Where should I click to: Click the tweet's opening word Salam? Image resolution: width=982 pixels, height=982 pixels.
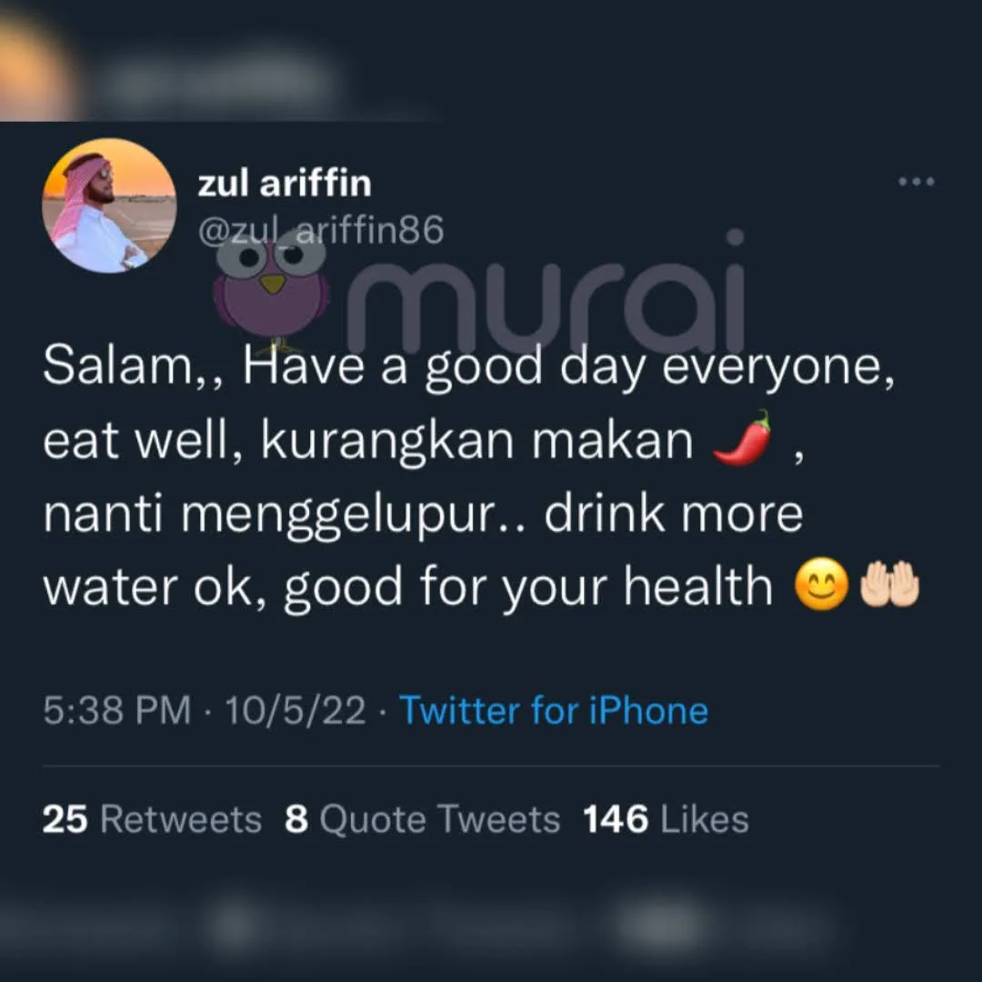pos(117,366)
